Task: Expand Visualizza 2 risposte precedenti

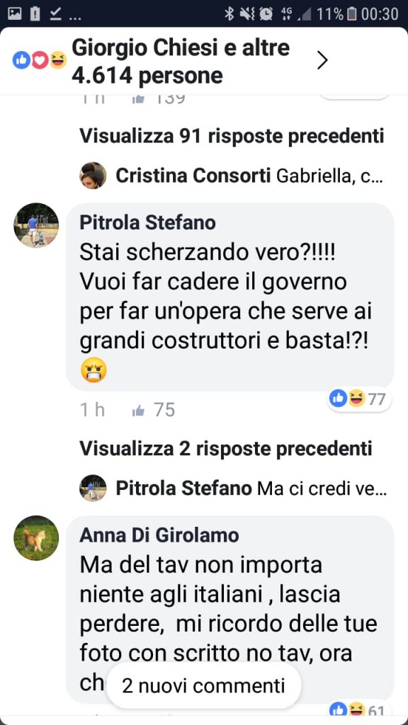Action: (x=226, y=448)
